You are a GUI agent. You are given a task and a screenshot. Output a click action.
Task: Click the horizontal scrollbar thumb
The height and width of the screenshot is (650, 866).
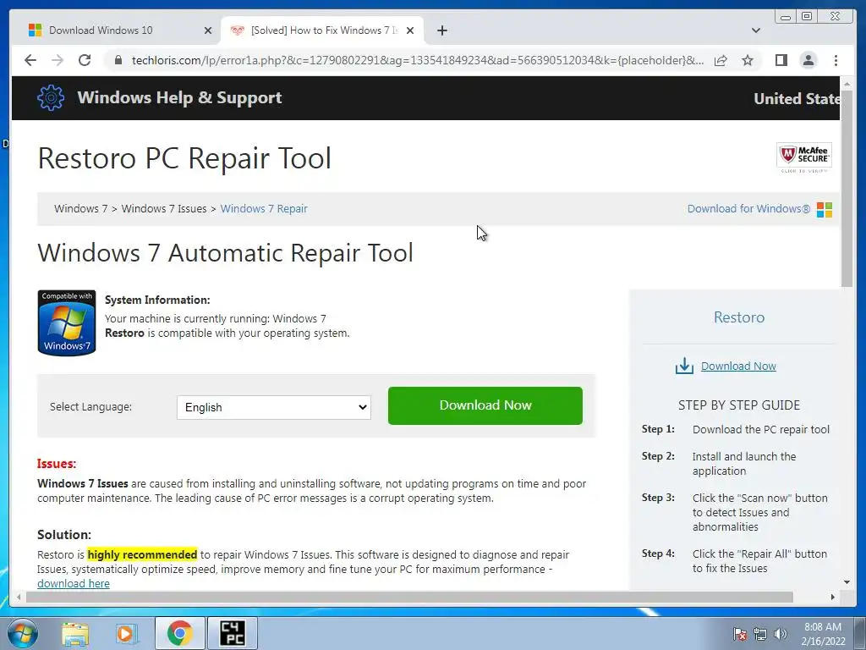tap(409, 597)
